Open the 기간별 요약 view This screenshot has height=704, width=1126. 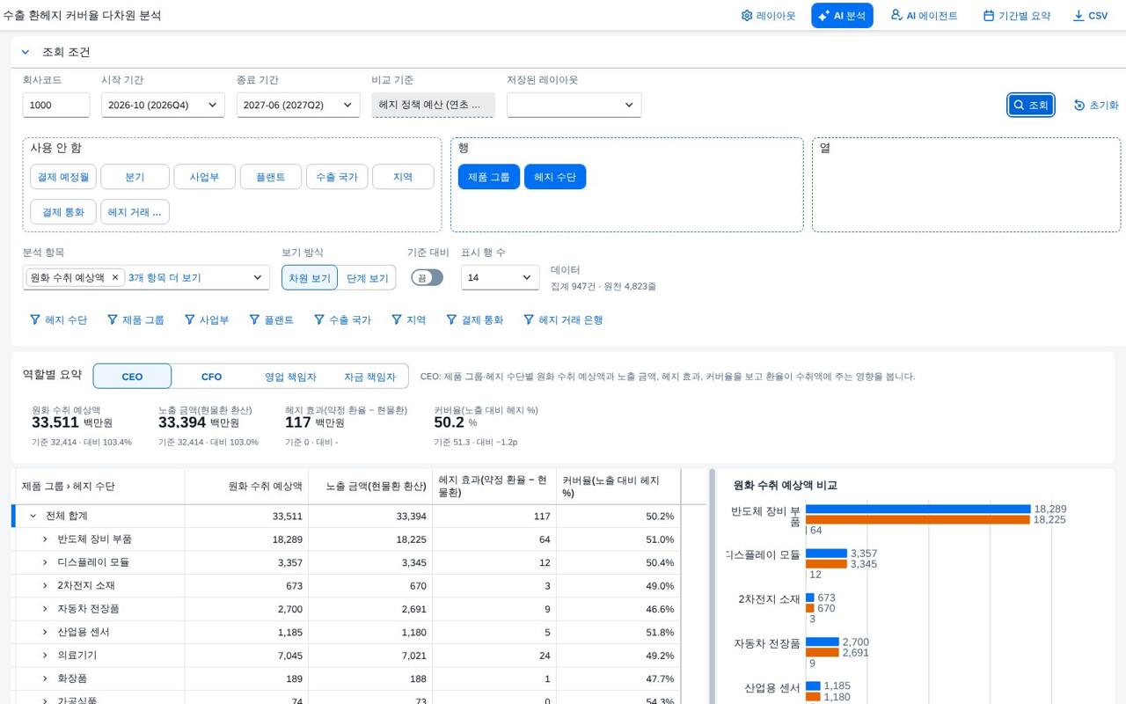(x=1017, y=16)
